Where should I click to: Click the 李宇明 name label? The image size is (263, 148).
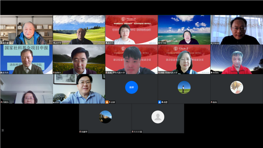(163, 43)
